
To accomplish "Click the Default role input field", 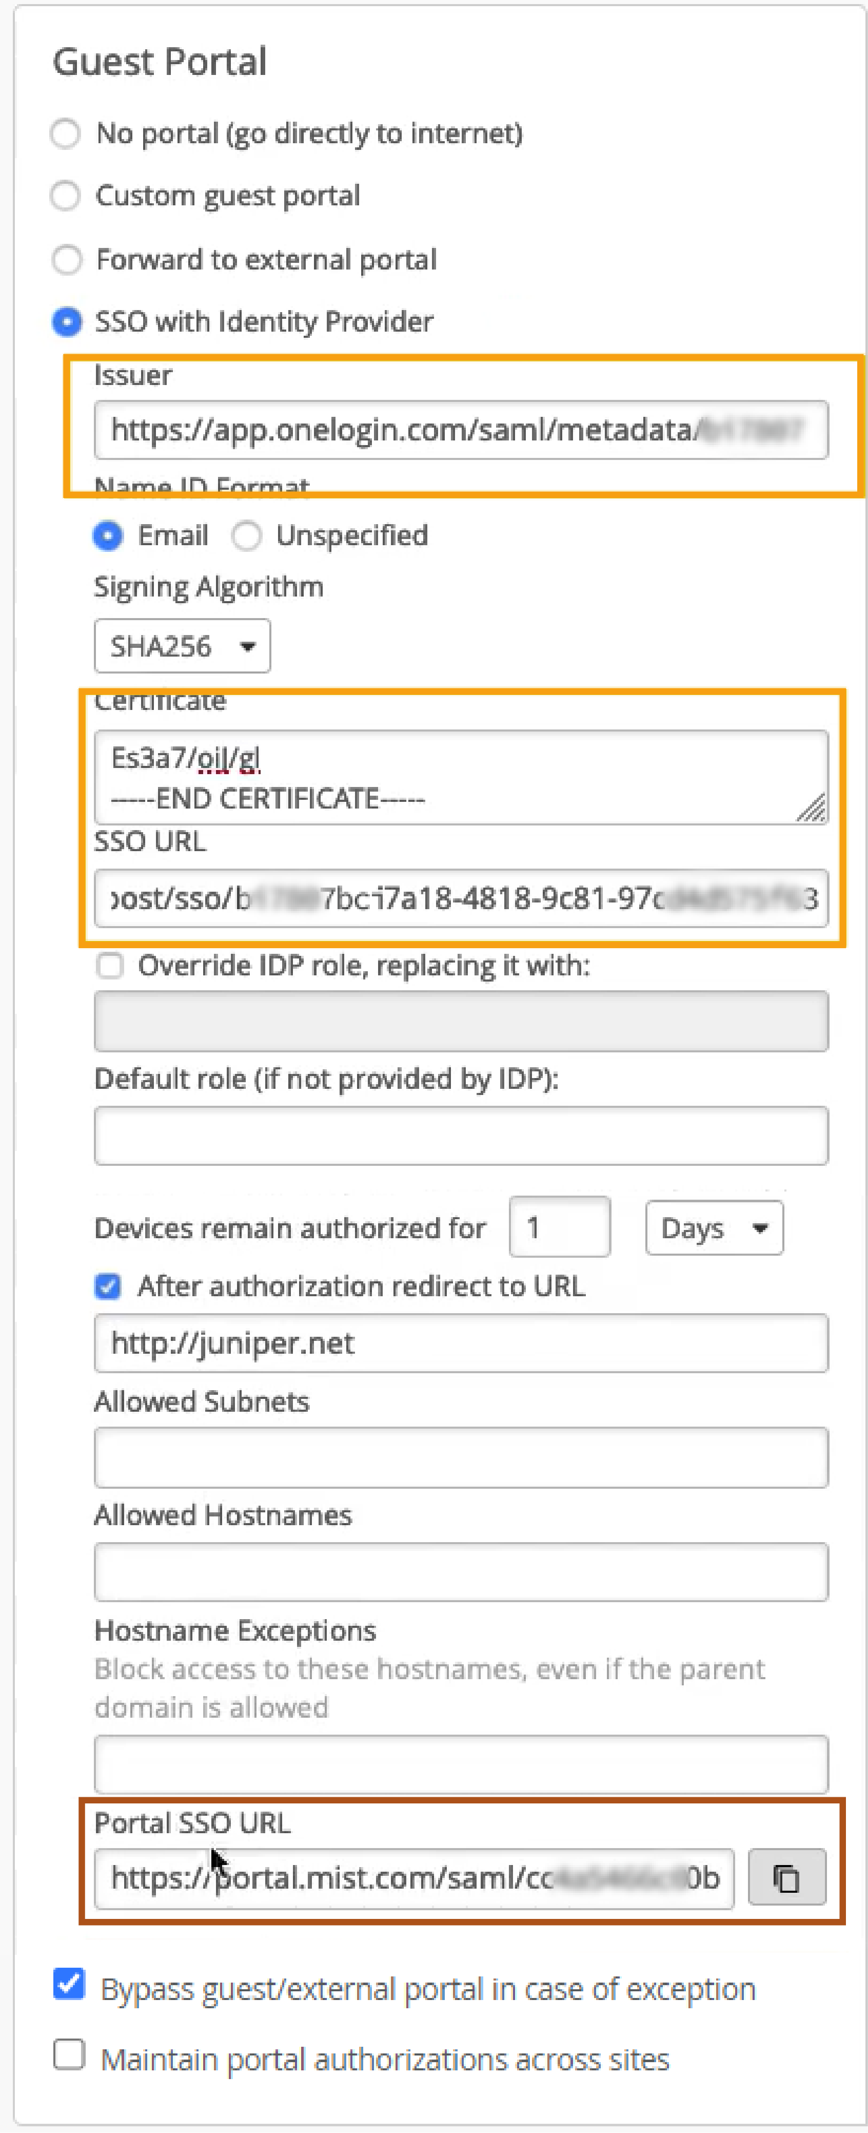I will point(460,1135).
